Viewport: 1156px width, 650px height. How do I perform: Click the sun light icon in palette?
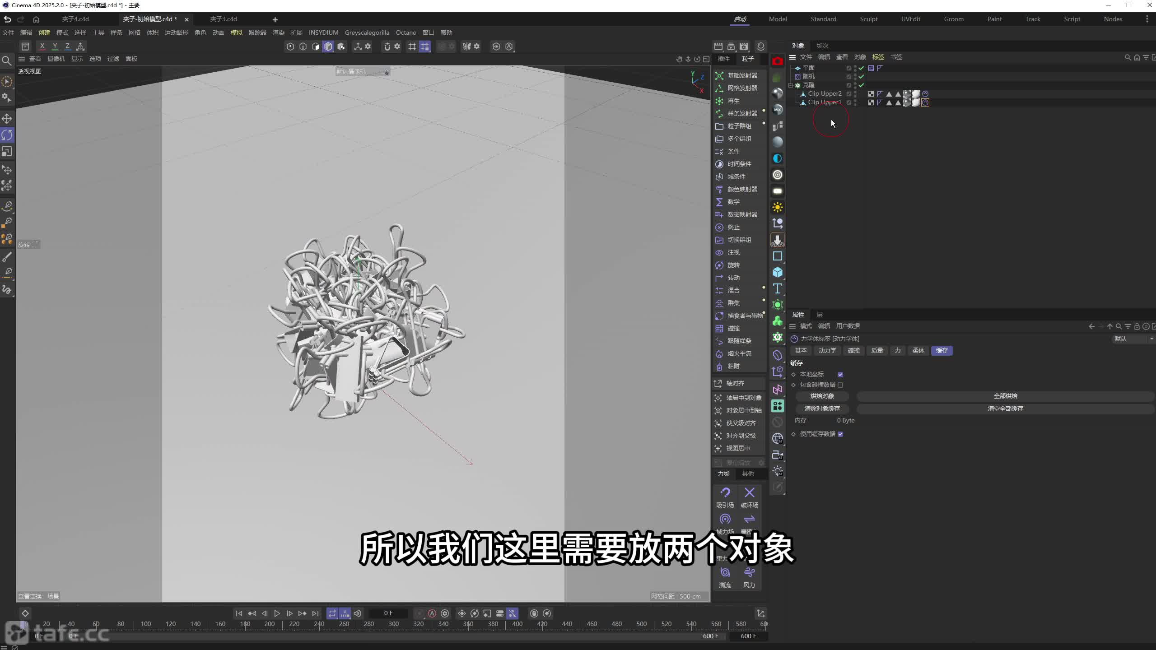777,207
